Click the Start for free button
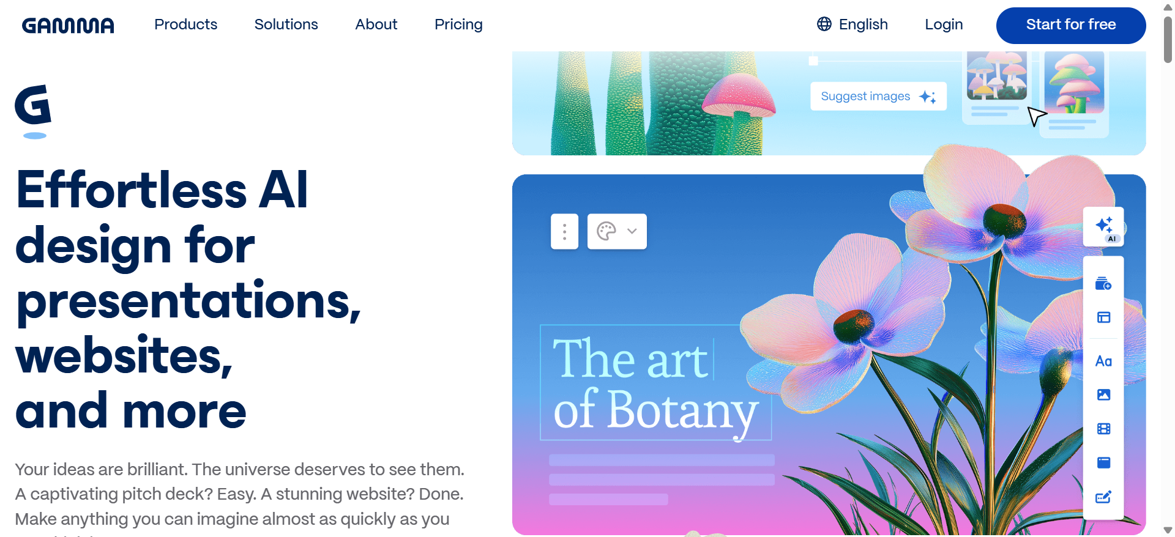1175x537 pixels. click(x=1071, y=25)
